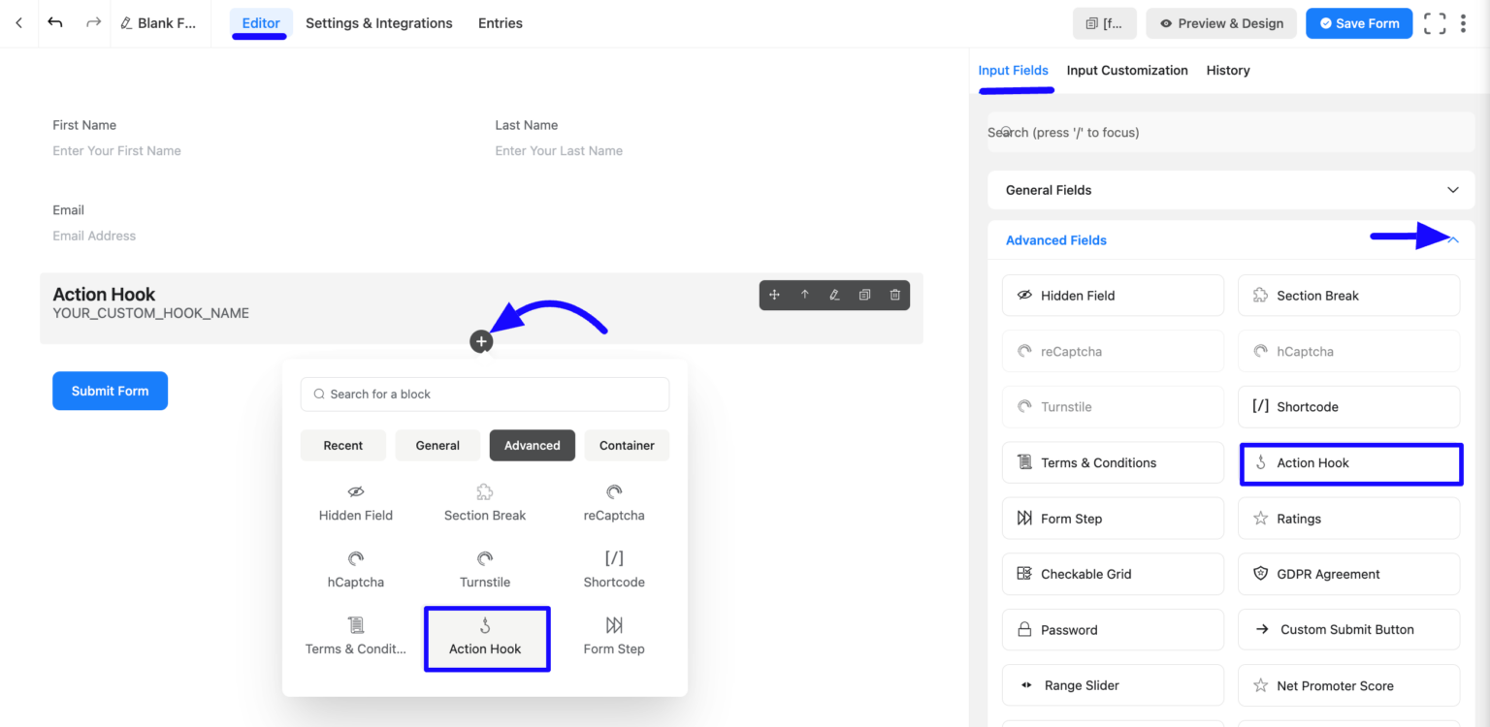This screenshot has height=727, width=1490.
Task: Open the three-dot options menu
Action: pyautogui.click(x=1464, y=22)
